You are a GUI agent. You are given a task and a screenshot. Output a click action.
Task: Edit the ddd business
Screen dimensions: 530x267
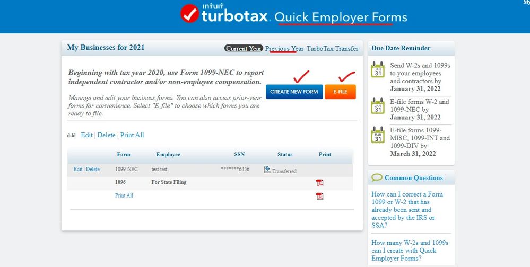click(86, 135)
